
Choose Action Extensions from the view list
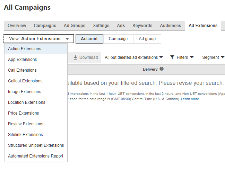36,49
